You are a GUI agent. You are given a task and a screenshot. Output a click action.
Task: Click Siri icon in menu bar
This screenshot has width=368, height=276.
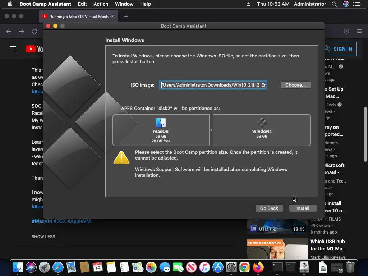pos(346,4)
